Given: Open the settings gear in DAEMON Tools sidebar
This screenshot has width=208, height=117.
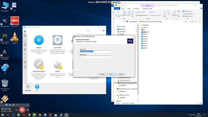Looking at the screenshot, I should point(25,67).
